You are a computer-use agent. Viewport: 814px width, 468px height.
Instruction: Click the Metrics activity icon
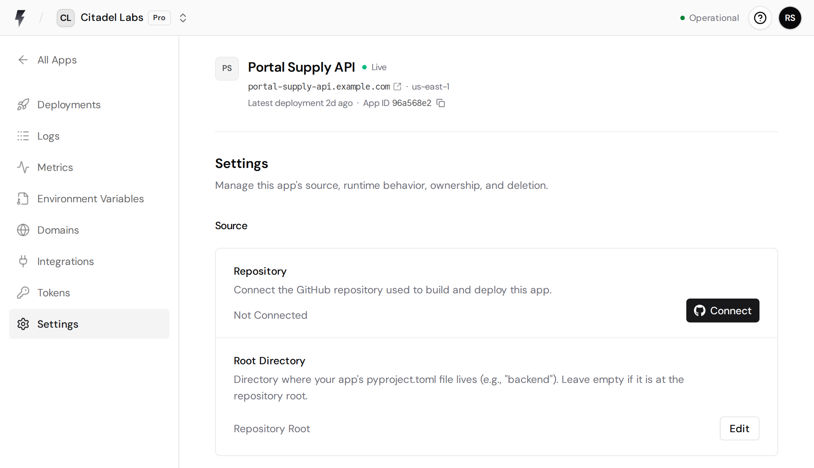[x=23, y=167]
